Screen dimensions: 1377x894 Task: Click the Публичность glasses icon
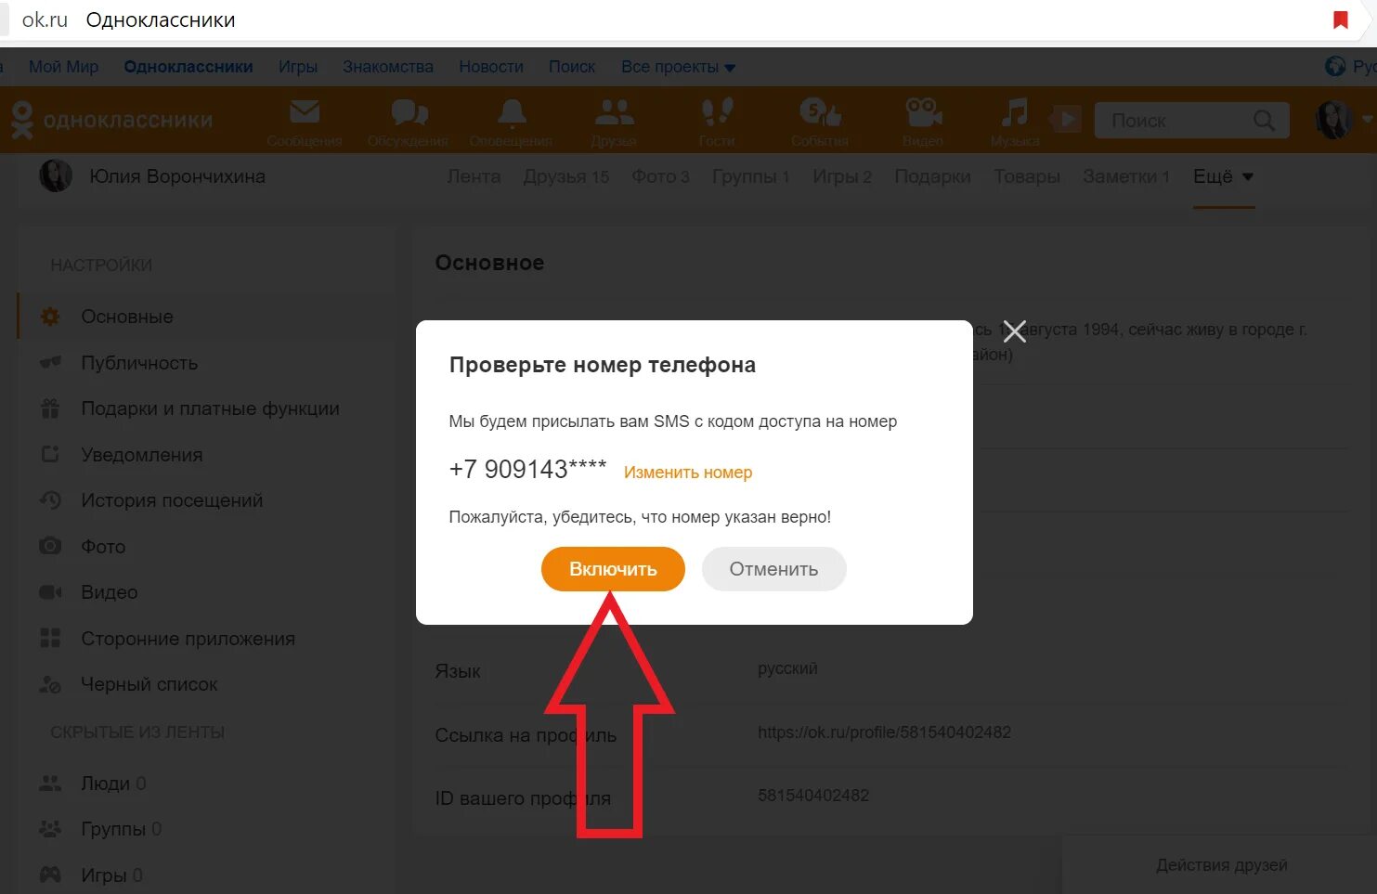50,362
